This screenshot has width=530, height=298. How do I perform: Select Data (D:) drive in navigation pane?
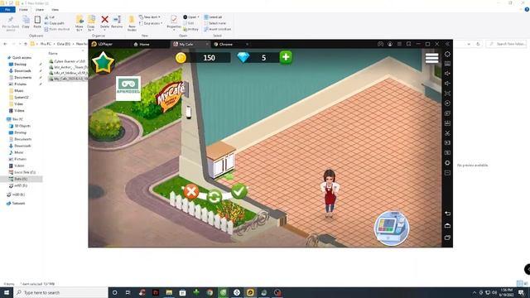[21, 179]
